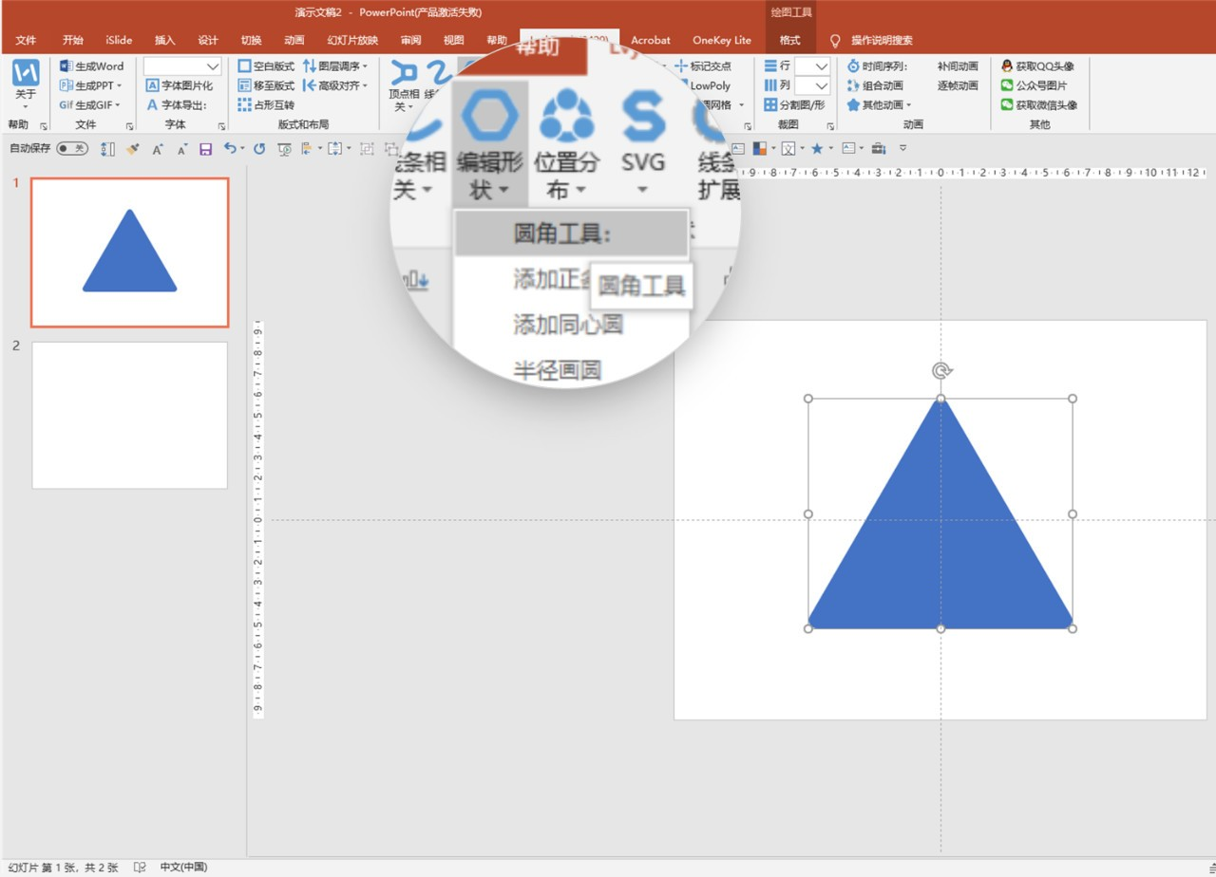Toggle the 自动保存 switch

pyautogui.click(x=72, y=148)
